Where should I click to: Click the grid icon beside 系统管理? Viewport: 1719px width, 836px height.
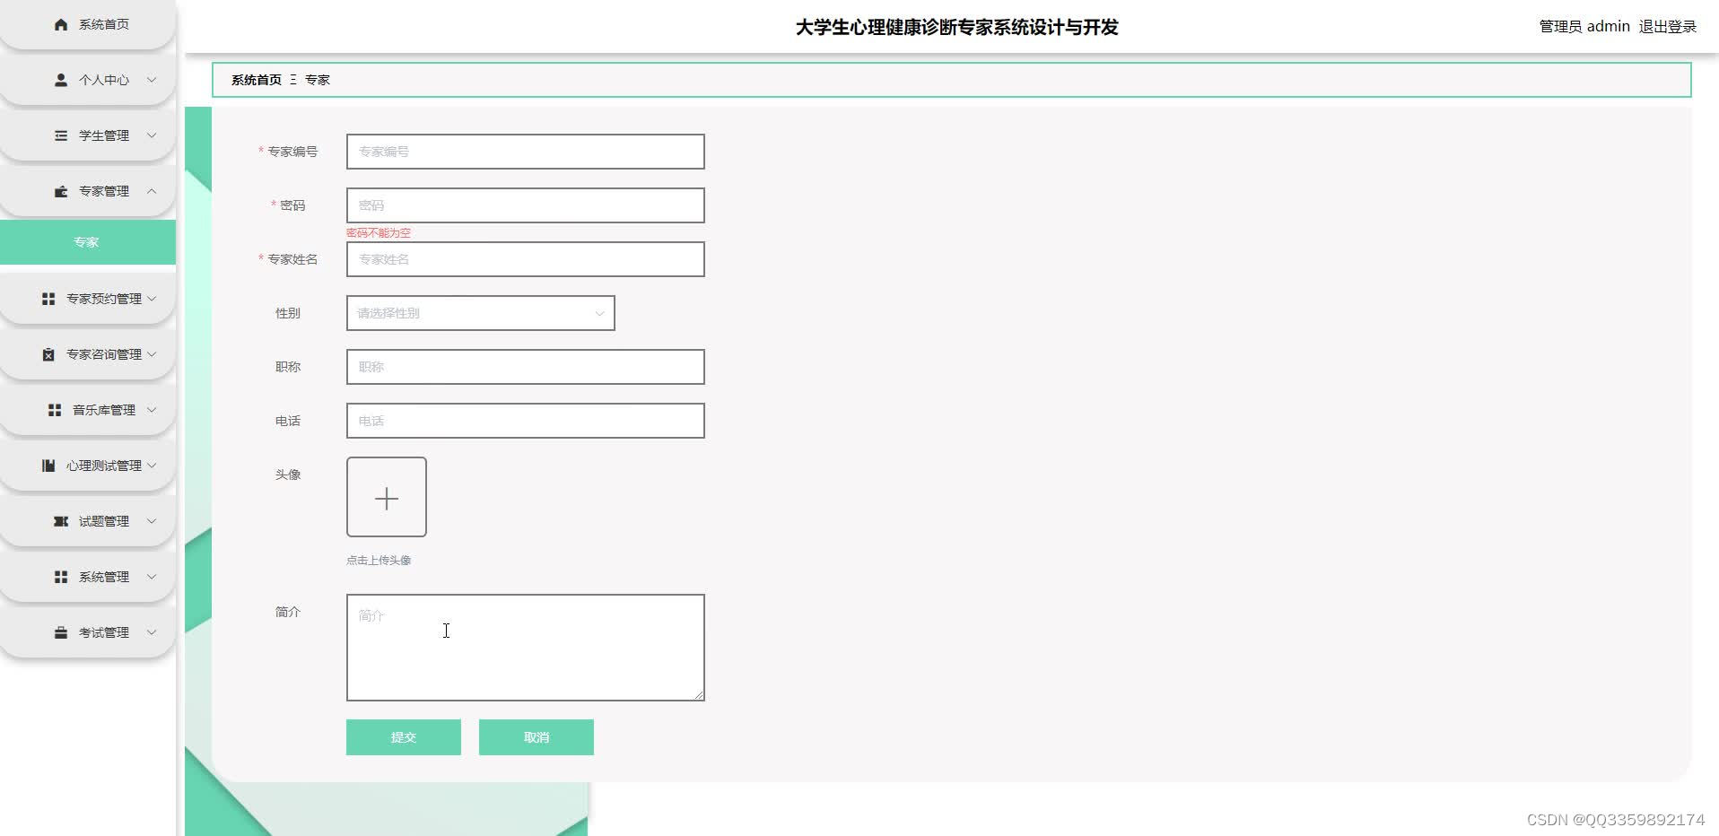61,577
